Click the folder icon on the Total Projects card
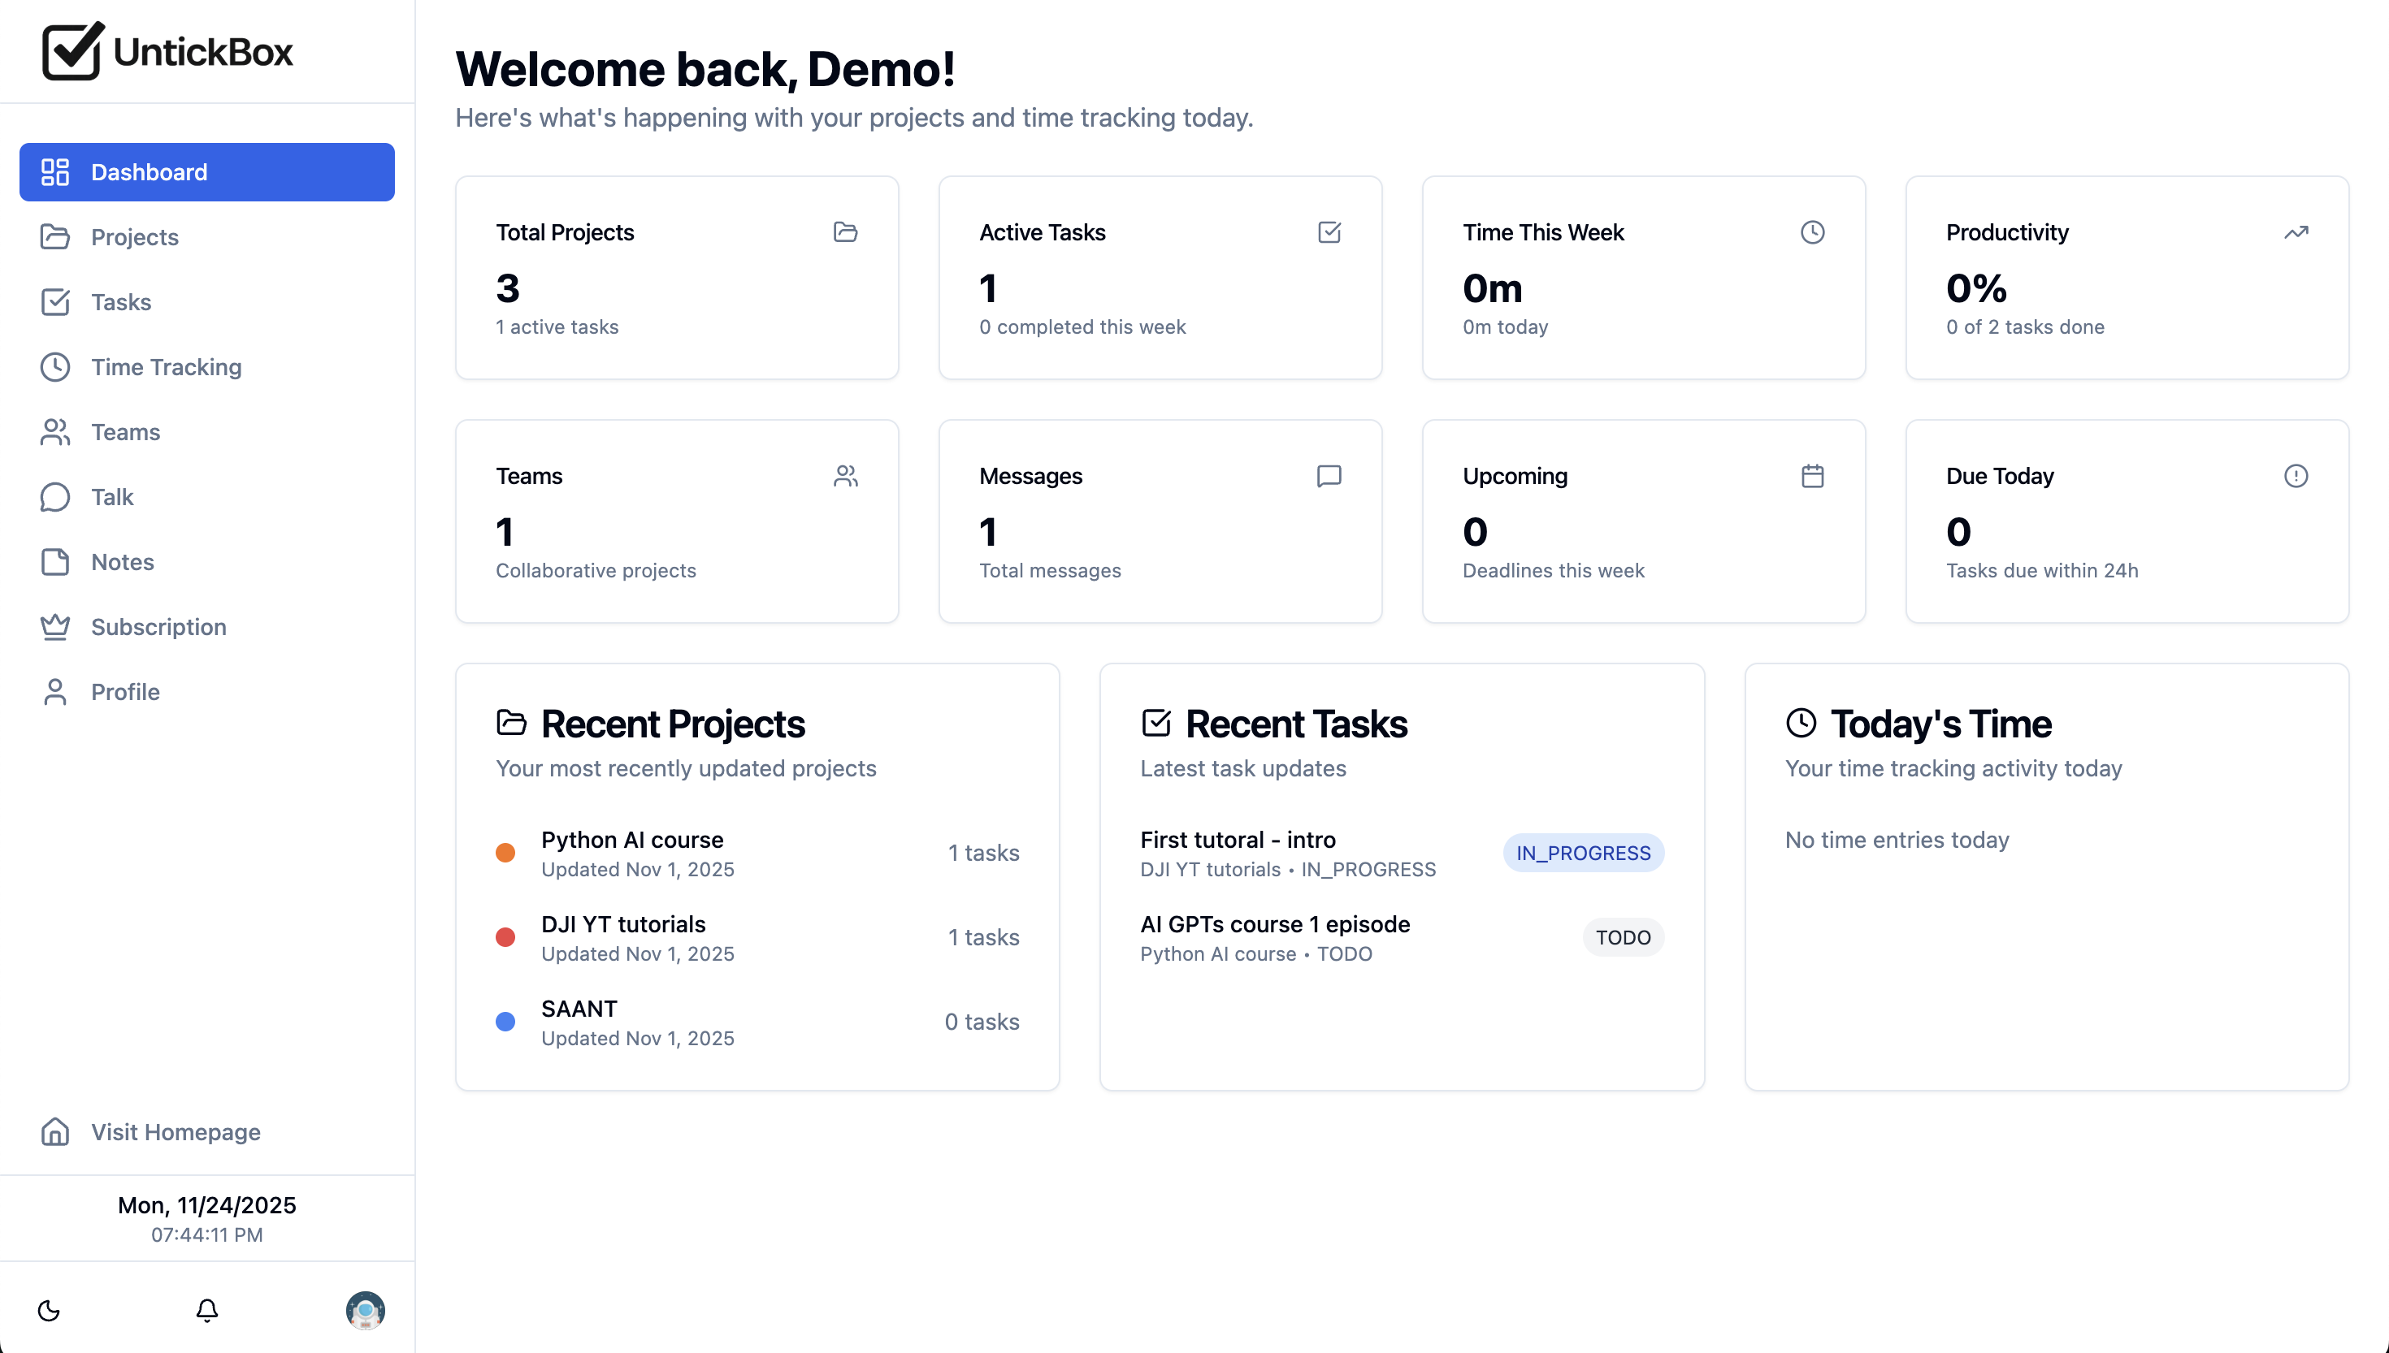This screenshot has height=1353, width=2389. click(x=845, y=232)
